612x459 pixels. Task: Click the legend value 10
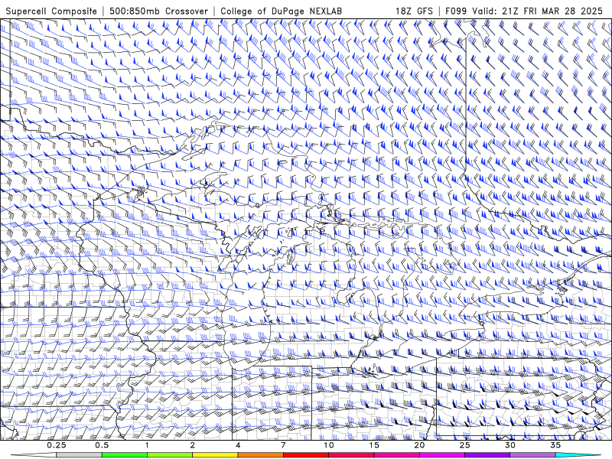pos(329,445)
